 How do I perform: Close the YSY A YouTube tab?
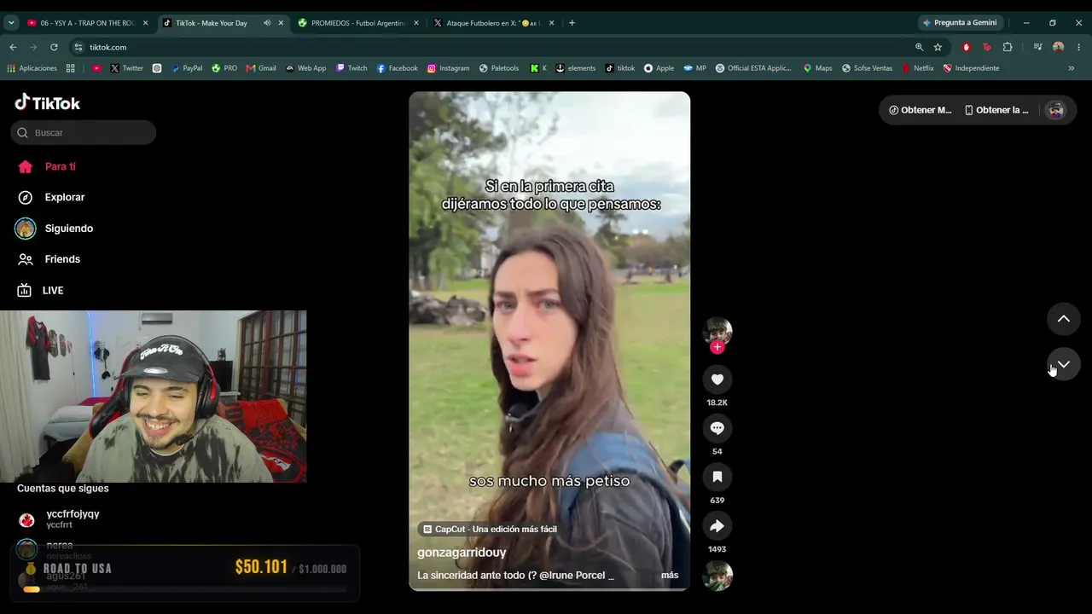tap(145, 23)
